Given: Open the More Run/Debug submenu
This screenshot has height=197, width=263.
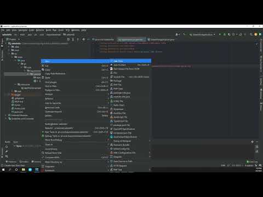Looking at the screenshot, I should 75,140.
